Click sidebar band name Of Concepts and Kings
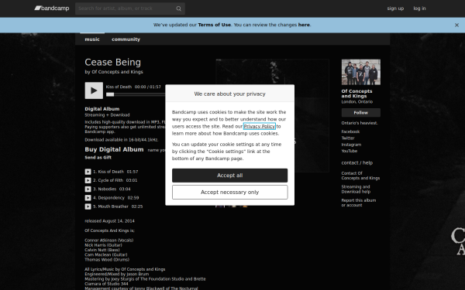This screenshot has width=465, height=290. tap(356, 94)
